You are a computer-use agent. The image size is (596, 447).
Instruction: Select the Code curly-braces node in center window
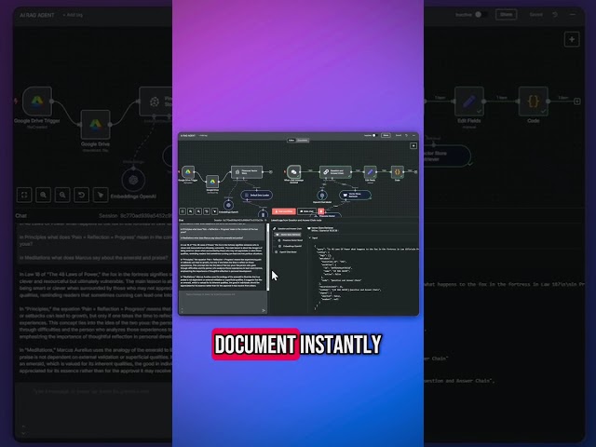pos(398,171)
